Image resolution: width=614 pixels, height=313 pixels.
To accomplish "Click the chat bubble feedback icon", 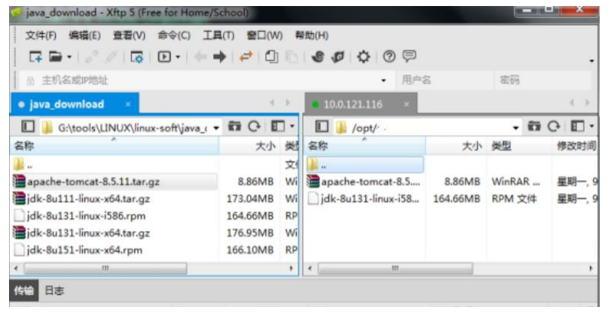I will 409,56.
